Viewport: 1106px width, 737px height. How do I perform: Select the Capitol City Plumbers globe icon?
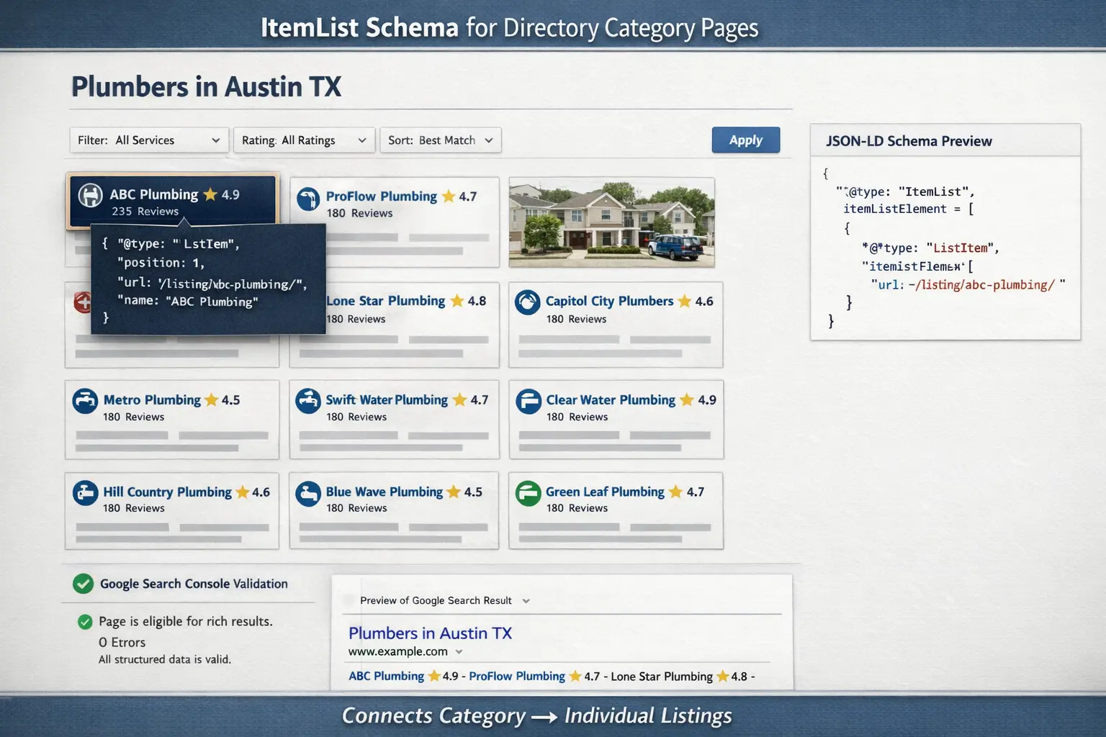[529, 302]
